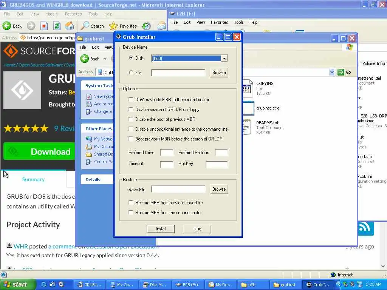
Task: Check Don't save old MBR to second sector
Action: 131,100
